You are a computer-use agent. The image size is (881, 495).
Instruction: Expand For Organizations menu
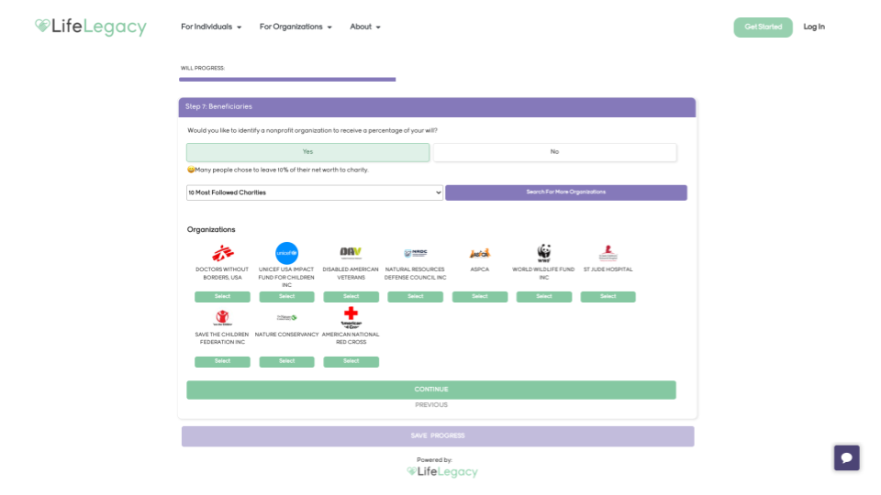click(296, 27)
